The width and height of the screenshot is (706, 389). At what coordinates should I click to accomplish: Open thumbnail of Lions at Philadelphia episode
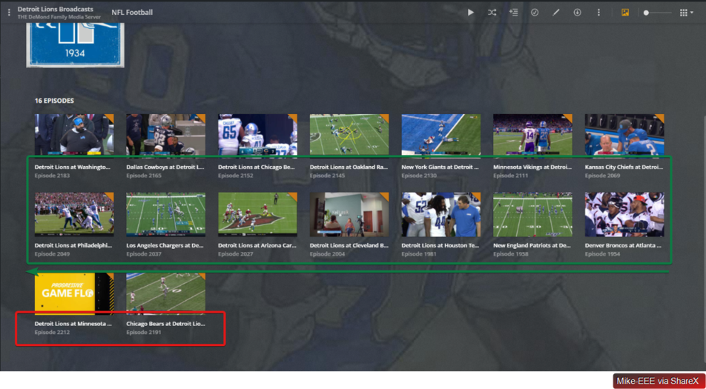(x=74, y=215)
